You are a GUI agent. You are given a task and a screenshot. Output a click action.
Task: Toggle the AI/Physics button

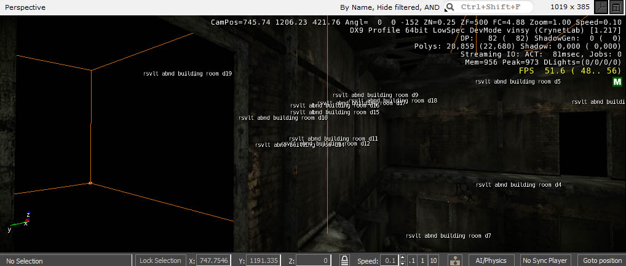490,260
